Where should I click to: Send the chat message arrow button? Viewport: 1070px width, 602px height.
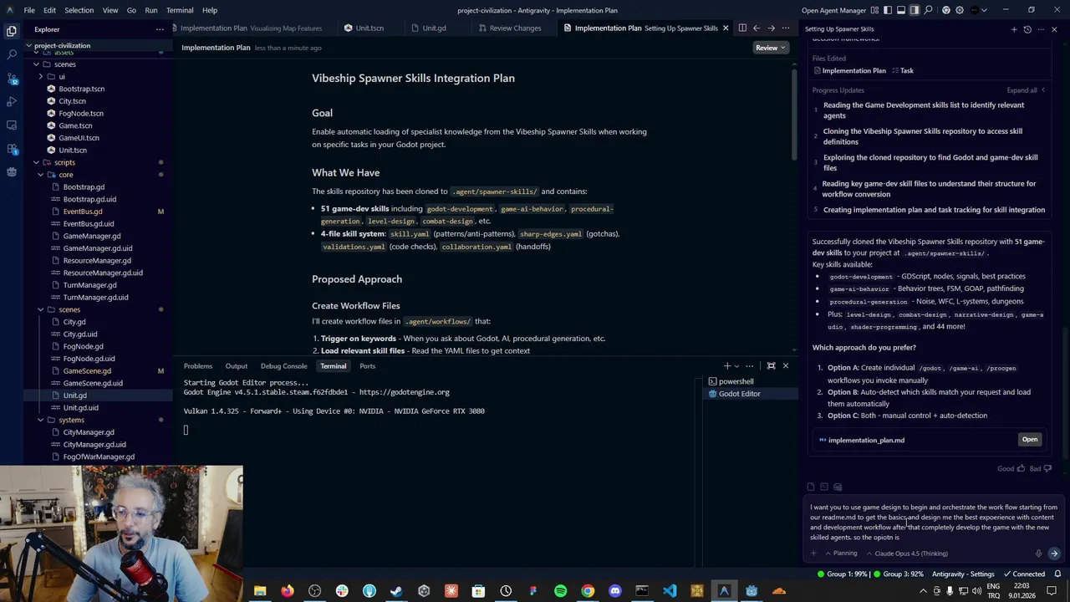(1054, 554)
